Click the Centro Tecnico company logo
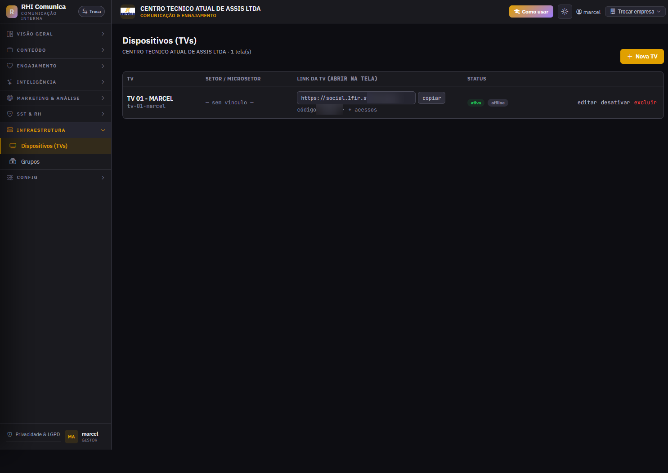 tap(128, 12)
